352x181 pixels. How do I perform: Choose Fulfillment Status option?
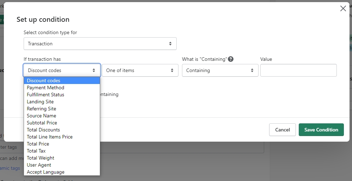(45, 95)
